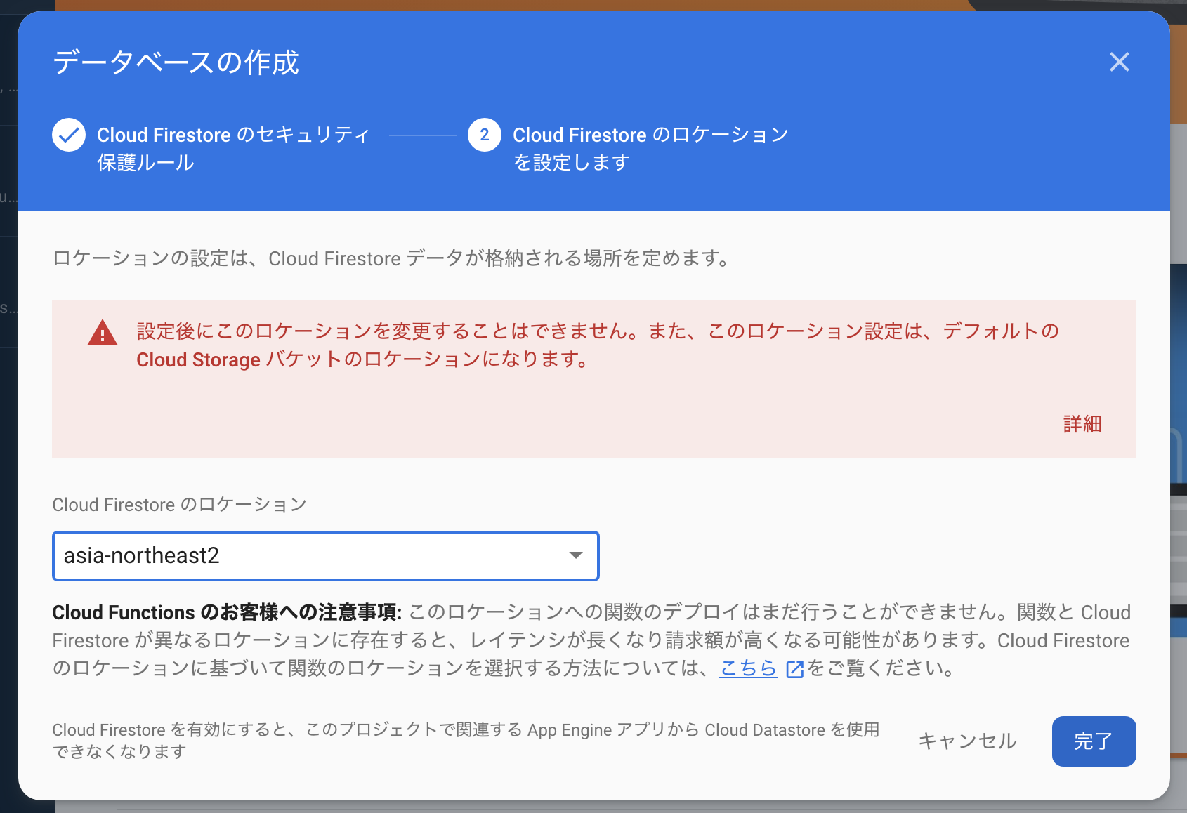
Task: Click the Cloud Functions のお客様への注意事項 heading
Action: 227,612
